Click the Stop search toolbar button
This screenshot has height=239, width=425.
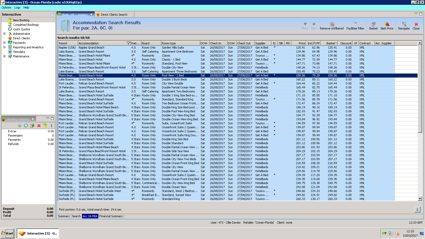314,26
